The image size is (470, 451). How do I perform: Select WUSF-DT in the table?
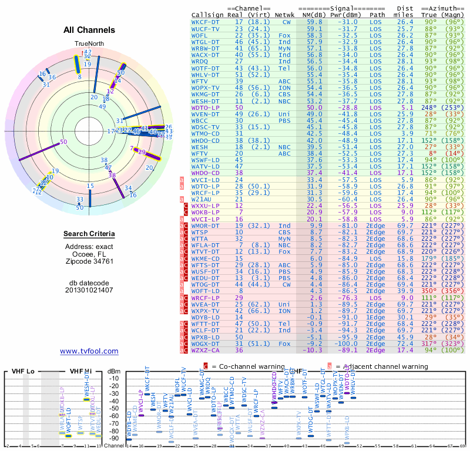205,272
